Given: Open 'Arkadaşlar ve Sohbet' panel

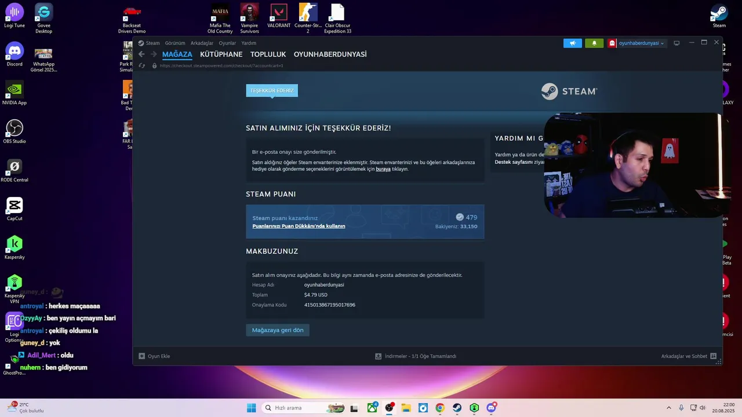Looking at the screenshot, I should (689, 356).
